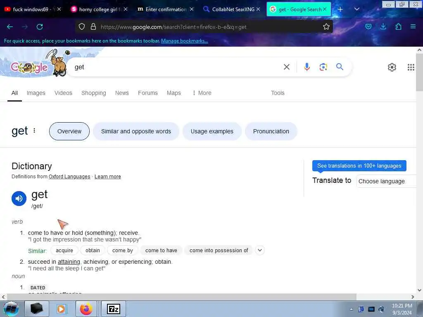This screenshot has width=423, height=317.
Task: Open the three-dot options next to get
Action: (x=34, y=130)
